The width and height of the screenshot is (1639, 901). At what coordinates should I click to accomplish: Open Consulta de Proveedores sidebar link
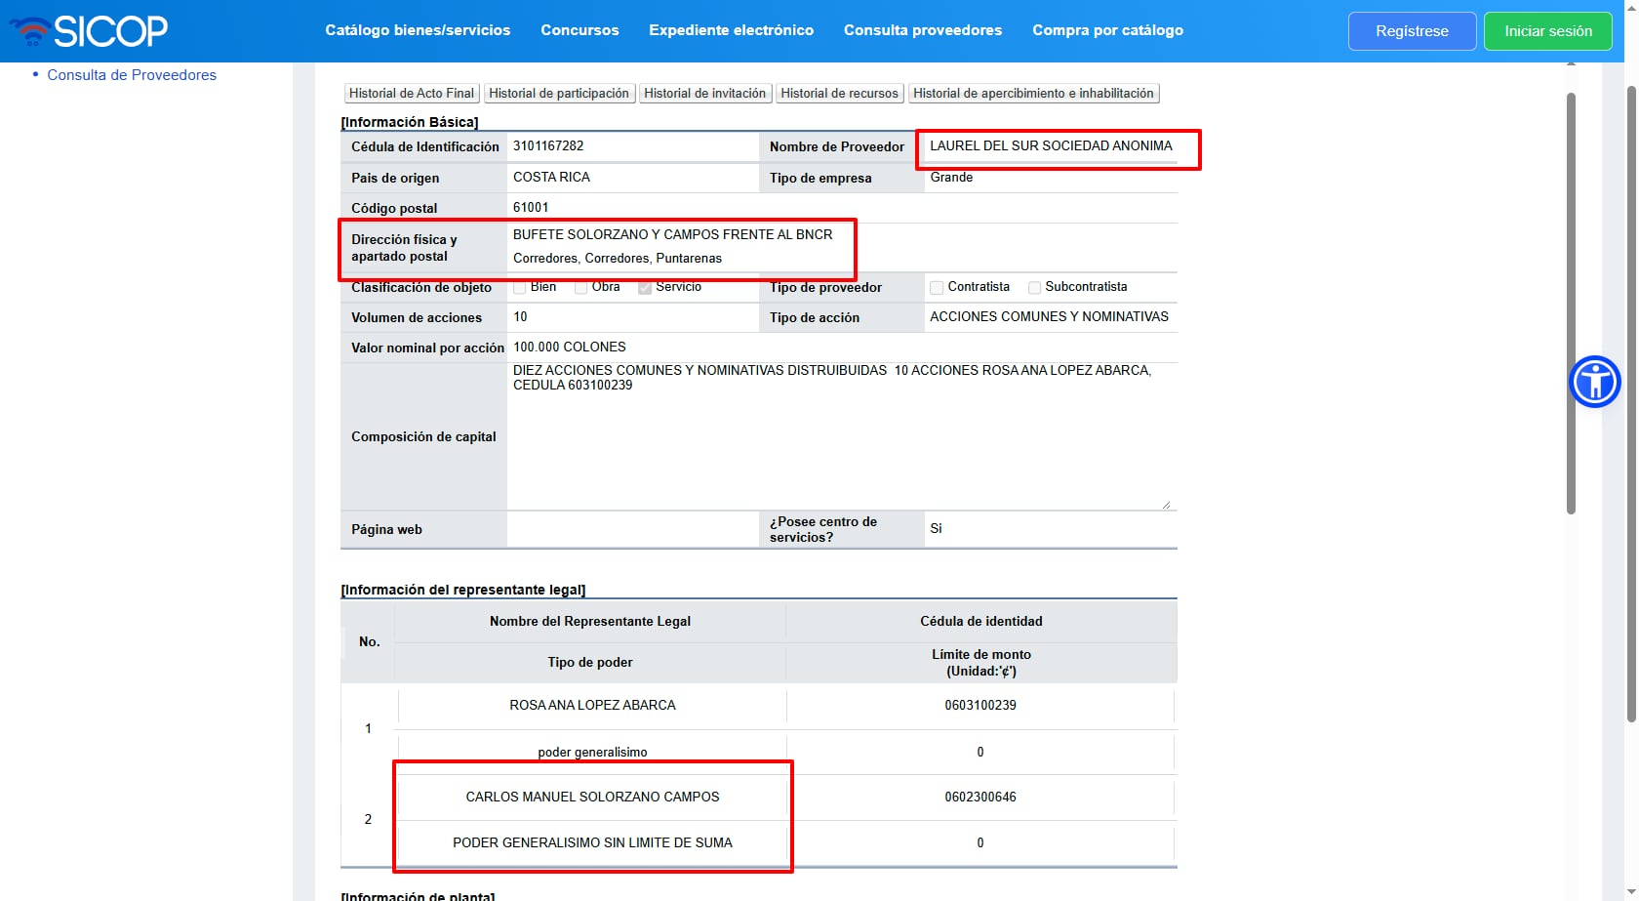(x=132, y=75)
